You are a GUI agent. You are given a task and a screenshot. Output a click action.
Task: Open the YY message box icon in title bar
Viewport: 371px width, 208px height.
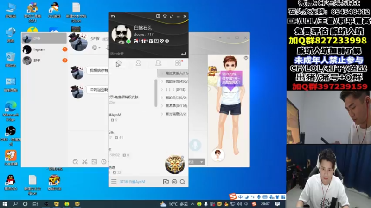pyautogui.click(x=158, y=16)
